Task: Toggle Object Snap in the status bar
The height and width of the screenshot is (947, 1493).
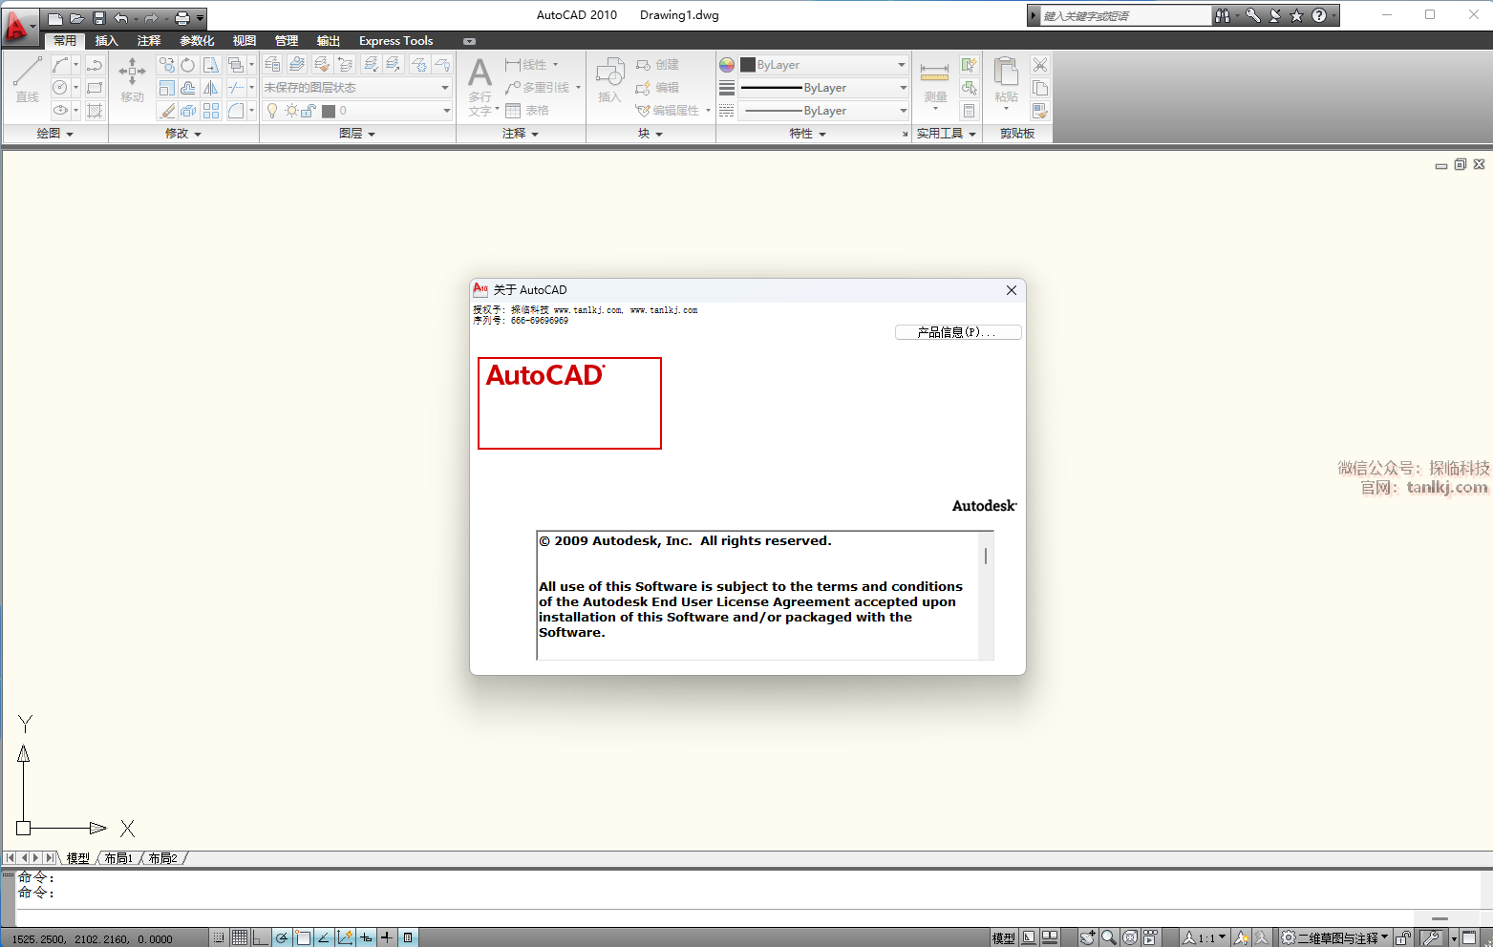Action: (x=303, y=937)
